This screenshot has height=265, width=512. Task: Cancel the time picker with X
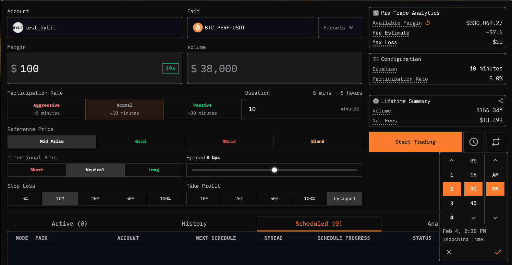[x=449, y=252]
